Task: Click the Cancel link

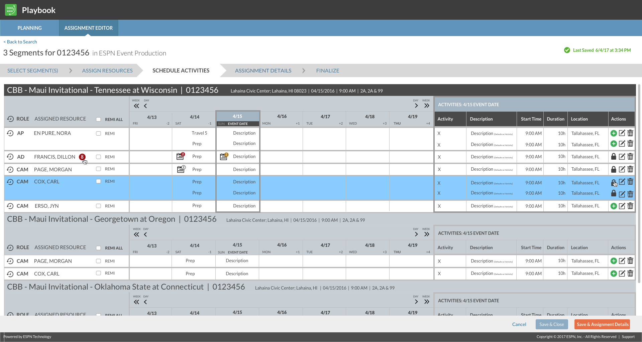Action: tap(519, 324)
